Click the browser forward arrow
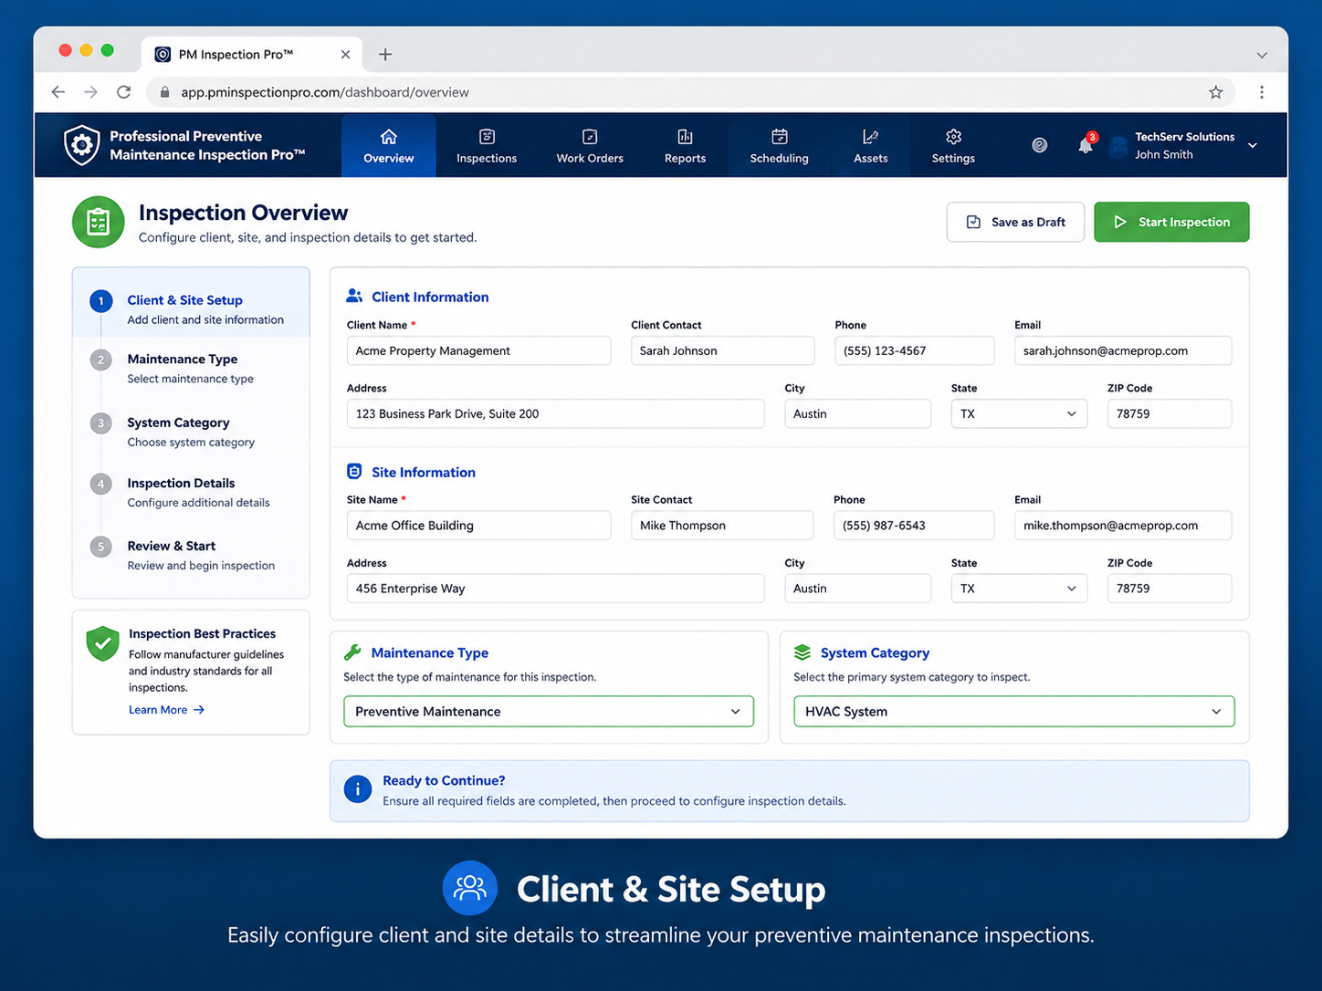The width and height of the screenshot is (1322, 991). click(90, 92)
